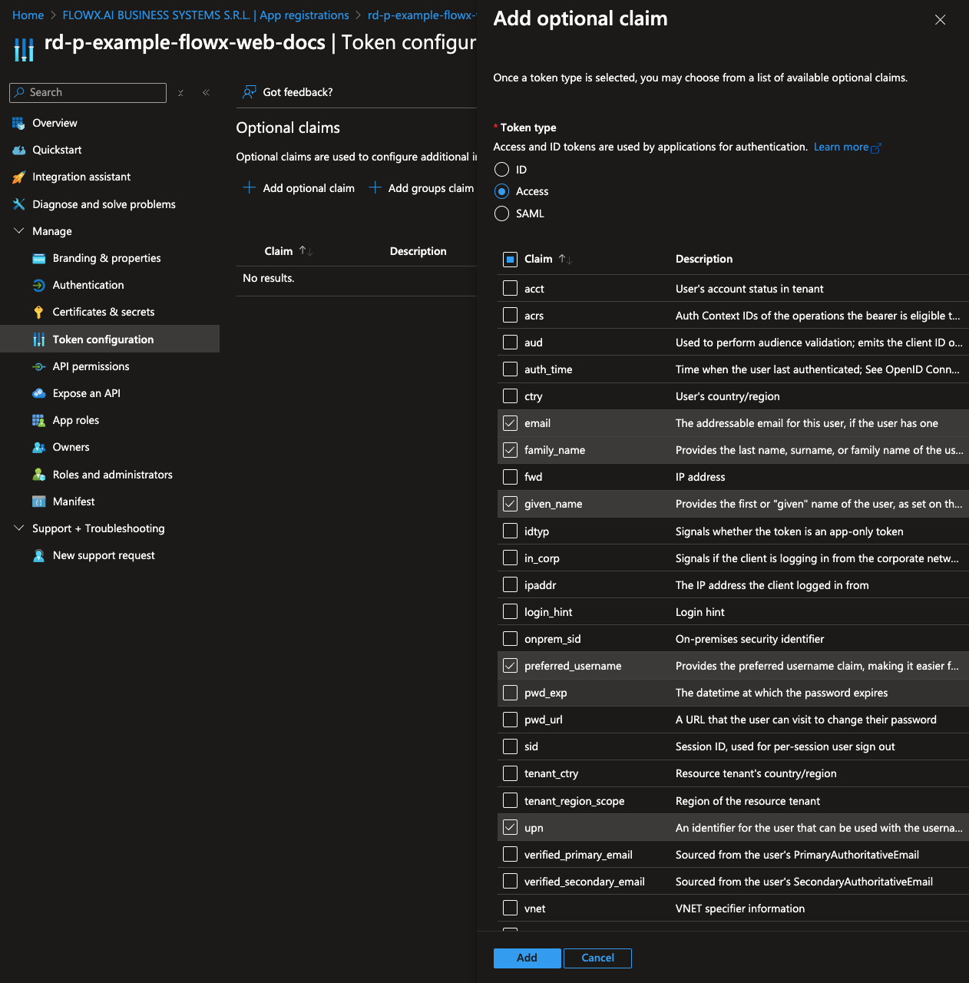The width and height of the screenshot is (969, 983).
Task: Collapse the sidebar menu with double chevron
Action: pos(206,92)
